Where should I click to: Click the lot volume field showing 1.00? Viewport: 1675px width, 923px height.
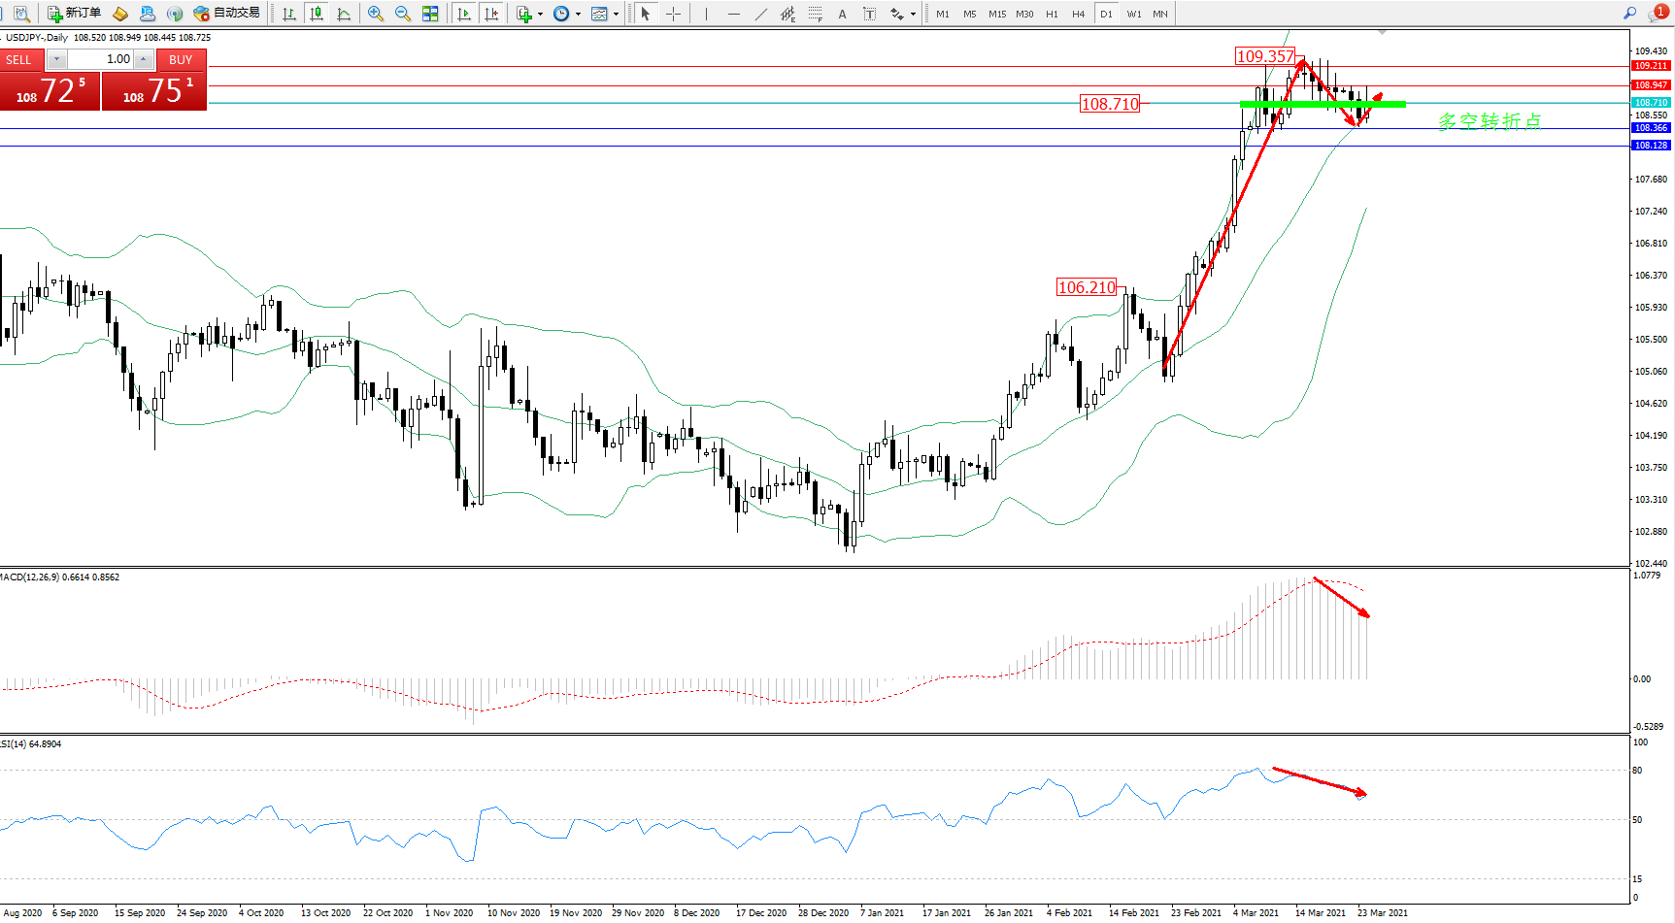[x=100, y=59]
